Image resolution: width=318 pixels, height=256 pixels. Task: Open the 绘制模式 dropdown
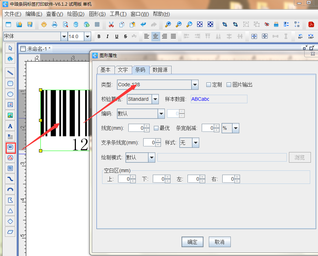pyautogui.click(x=151, y=157)
